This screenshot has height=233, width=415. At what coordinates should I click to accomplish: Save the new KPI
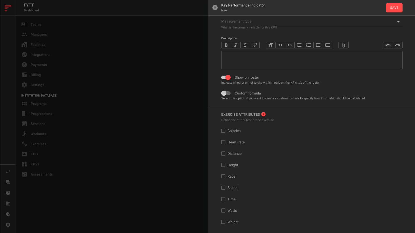[x=394, y=8]
